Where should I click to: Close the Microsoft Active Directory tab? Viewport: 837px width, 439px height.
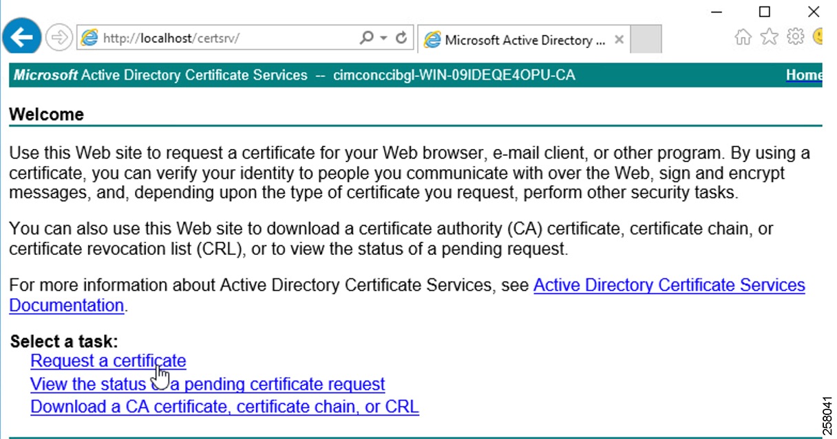click(618, 39)
